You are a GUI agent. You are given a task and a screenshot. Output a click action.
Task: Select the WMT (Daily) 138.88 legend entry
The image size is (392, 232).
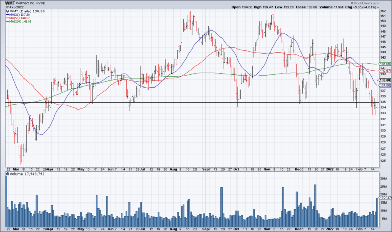pos(25,11)
